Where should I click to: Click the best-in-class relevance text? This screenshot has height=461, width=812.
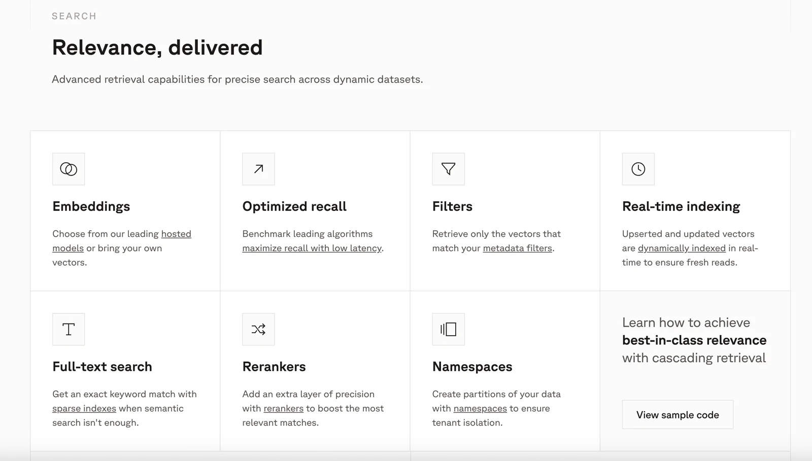694,340
